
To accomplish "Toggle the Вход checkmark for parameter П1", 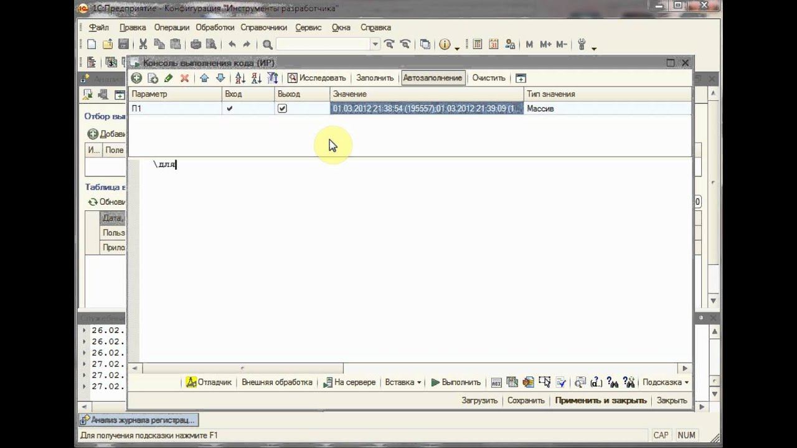I will coord(230,108).
